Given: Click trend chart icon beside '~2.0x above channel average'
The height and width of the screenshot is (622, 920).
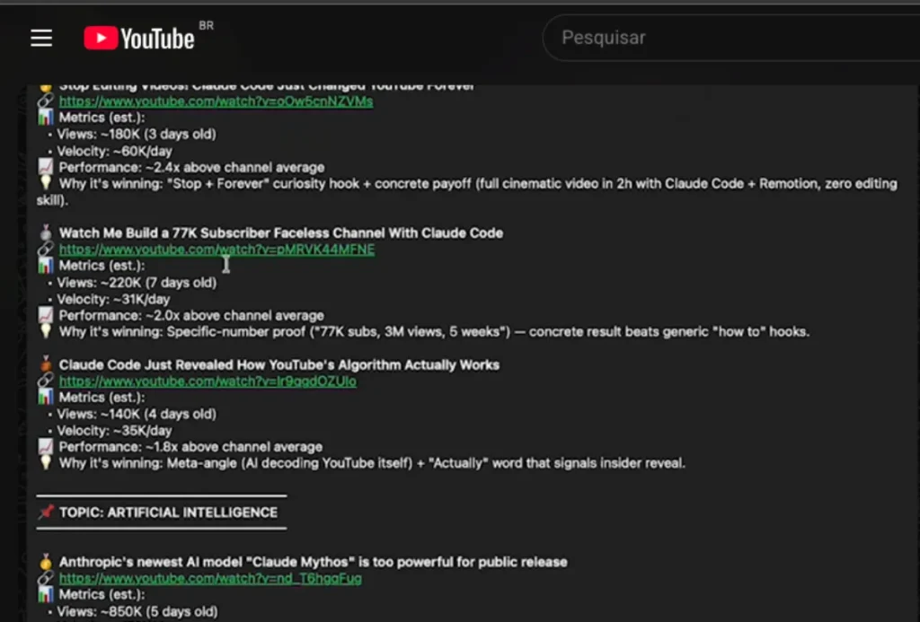Looking at the screenshot, I should 46,315.
